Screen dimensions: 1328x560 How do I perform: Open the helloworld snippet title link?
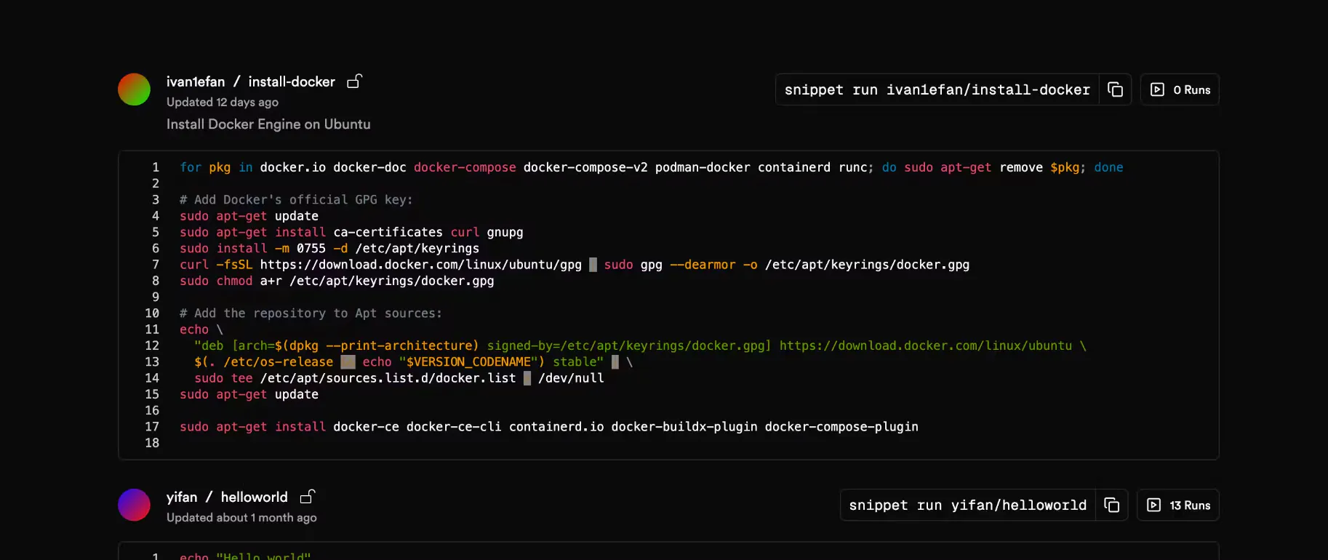255,497
